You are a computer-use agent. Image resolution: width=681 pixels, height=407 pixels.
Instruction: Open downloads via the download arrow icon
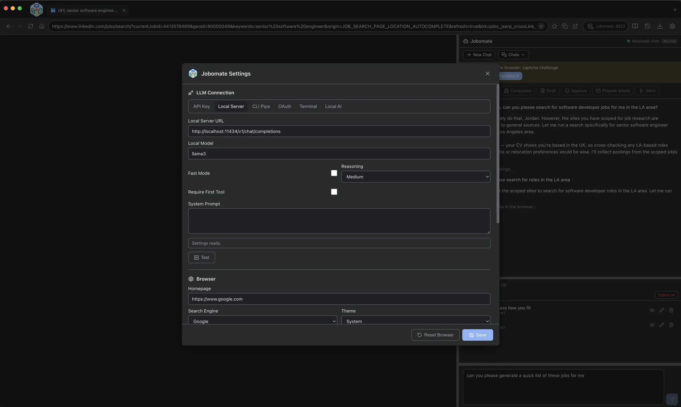660,26
